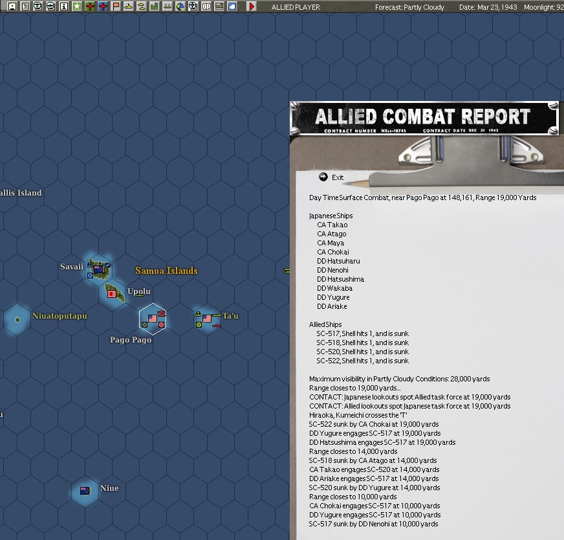Click the green ships icon at Ta'u
Image resolution: width=564 pixels, height=540 pixels.
click(216, 315)
